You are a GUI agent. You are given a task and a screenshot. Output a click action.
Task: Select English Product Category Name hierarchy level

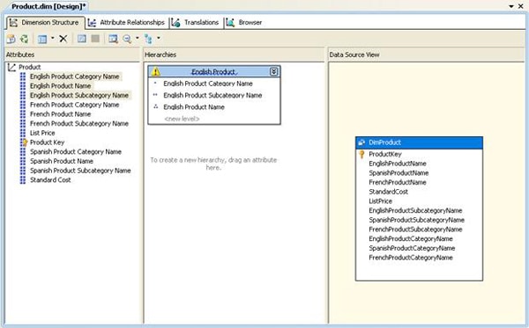click(208, 84)
